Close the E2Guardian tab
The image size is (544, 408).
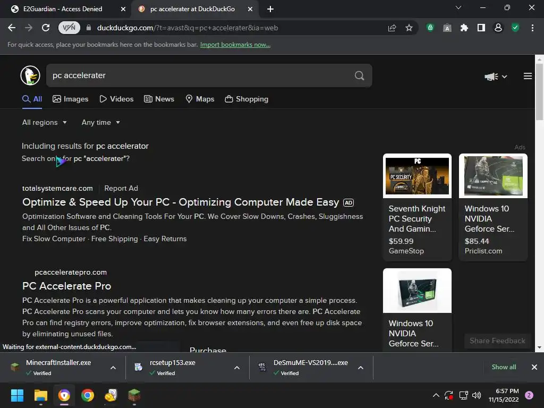123,9
